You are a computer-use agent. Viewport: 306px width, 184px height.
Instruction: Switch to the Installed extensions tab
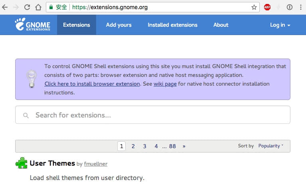point(172,25)
